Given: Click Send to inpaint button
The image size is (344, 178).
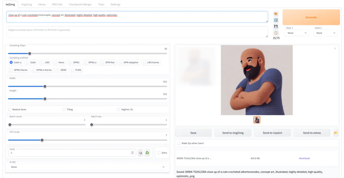Looking at the screenshot, I should (272, 133).
